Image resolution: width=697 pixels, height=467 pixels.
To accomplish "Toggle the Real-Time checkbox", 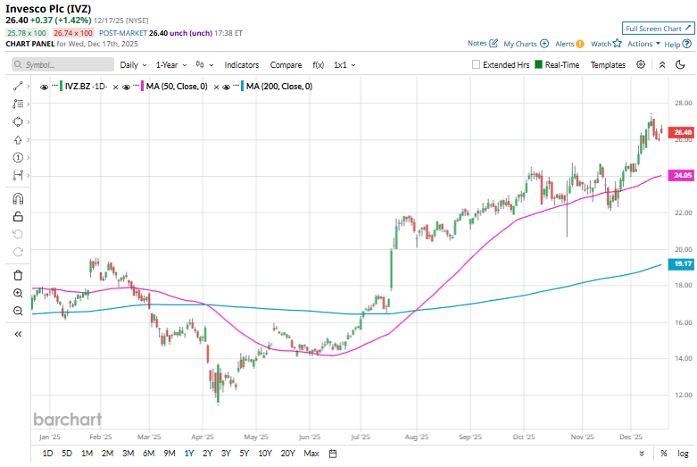I will point(539,65).
